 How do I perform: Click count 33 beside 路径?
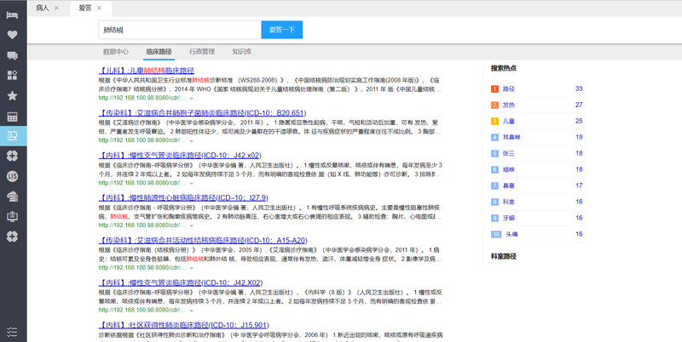[579, 88]
